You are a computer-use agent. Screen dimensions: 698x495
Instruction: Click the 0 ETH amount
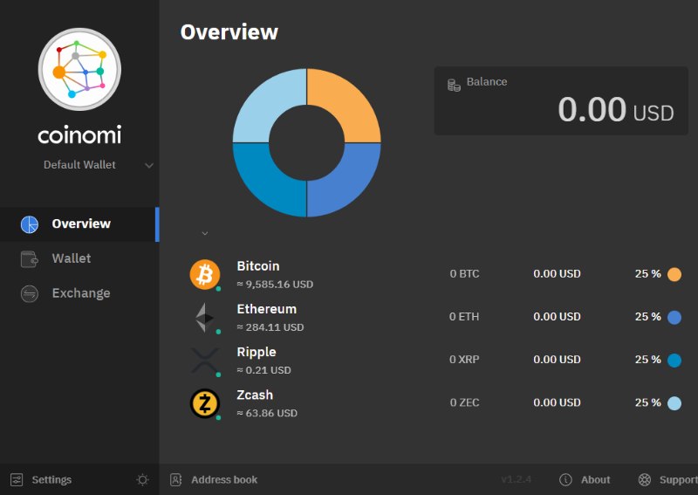(464, 317)
